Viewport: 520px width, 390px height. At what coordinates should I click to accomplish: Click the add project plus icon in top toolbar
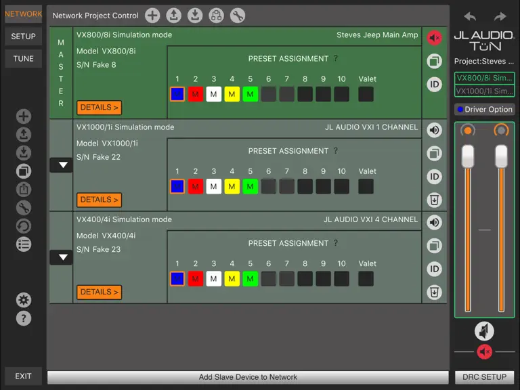pyautogui.click(x=152, y=16)
